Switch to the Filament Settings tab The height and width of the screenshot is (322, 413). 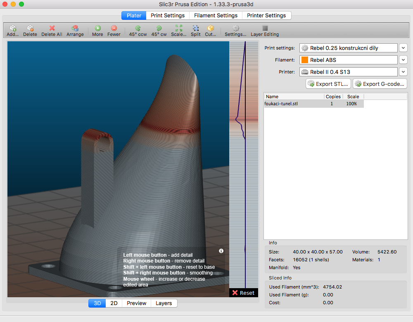(216, 15)
